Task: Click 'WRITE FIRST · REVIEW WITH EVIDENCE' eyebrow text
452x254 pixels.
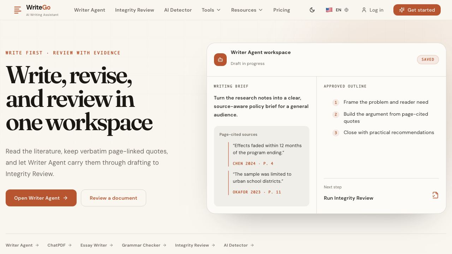Action: click(63, 53)
